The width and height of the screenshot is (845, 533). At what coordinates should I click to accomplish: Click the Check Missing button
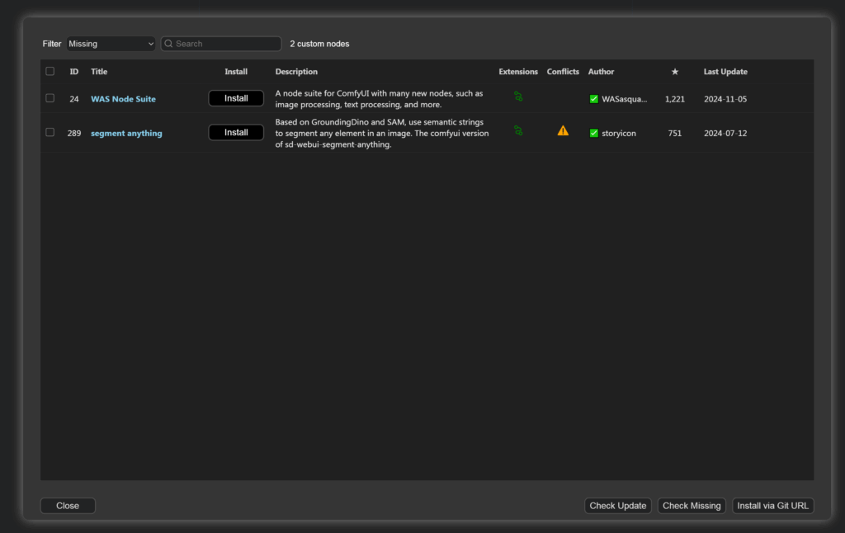coord(692,506)
